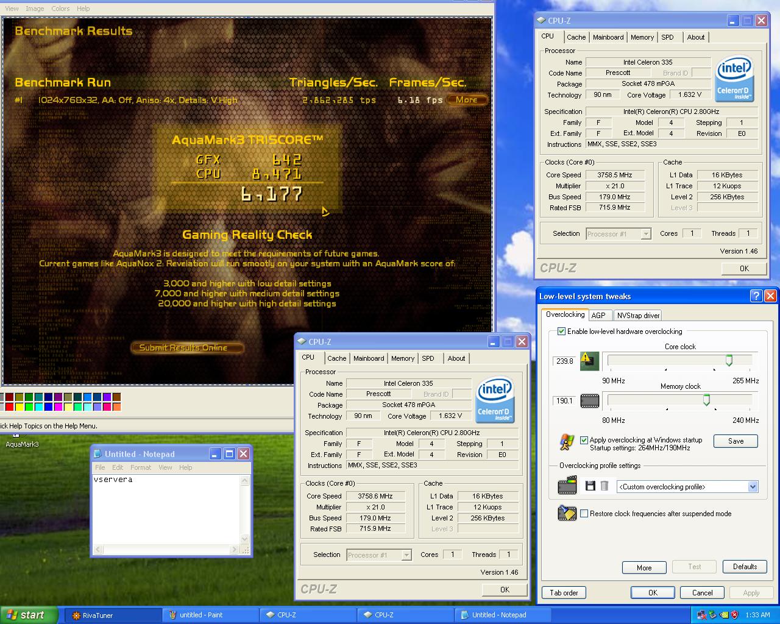Toggle Enable low-level hardware overclocking checkbox
Viewport: 780px width, 624px height.
click(x=561, y=331)
